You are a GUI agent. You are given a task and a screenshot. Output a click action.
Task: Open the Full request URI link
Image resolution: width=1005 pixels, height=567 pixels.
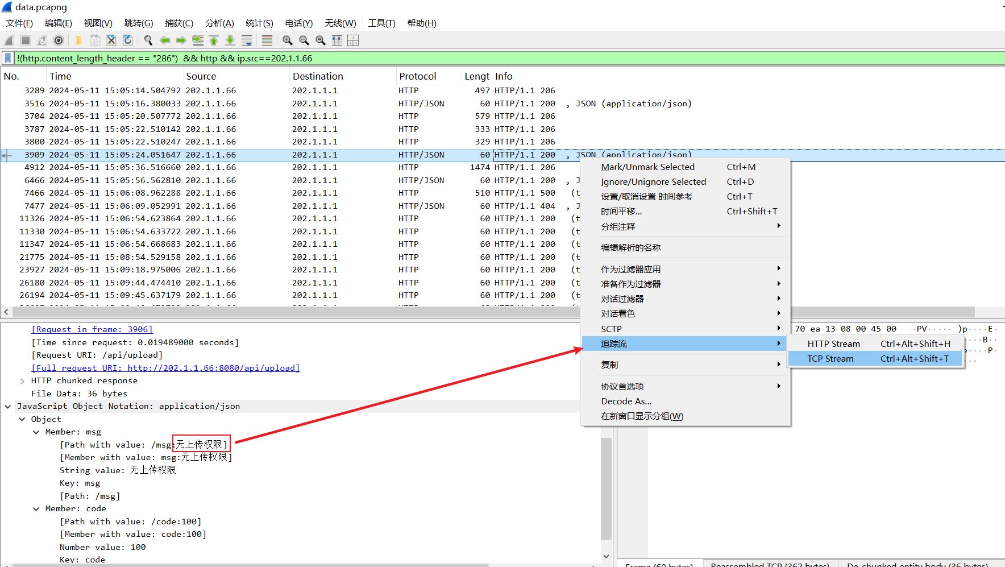click(165, 368)
